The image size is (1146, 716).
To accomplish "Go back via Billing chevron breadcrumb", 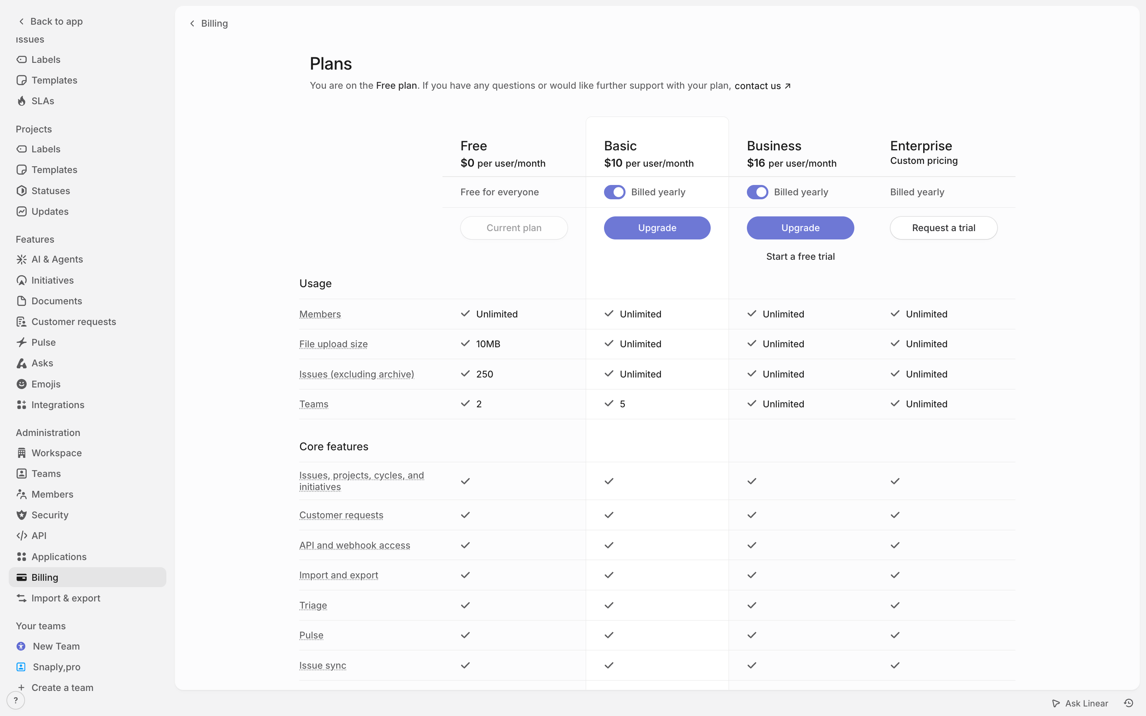I will pos(192,23).
